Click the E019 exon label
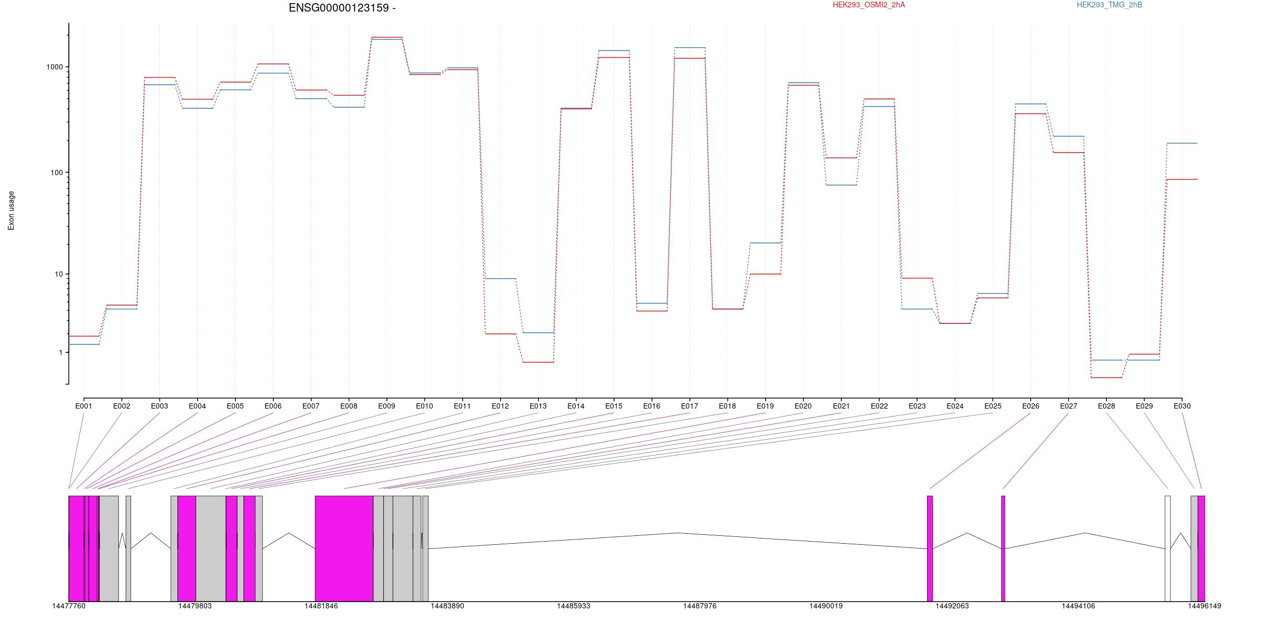 click(765, 406)
